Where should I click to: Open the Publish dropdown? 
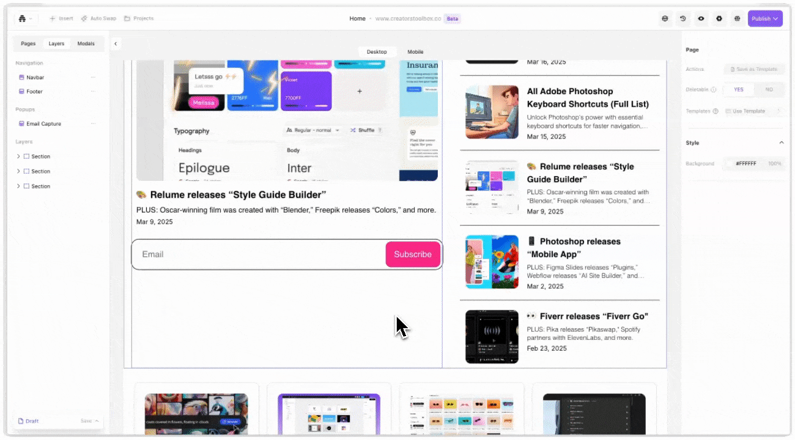click(x=765, y=19)
